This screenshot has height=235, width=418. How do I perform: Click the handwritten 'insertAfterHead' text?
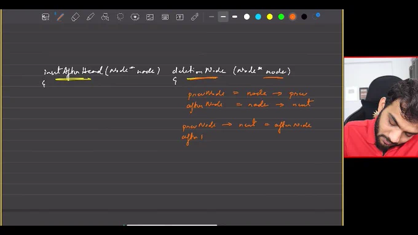[73, 72]
